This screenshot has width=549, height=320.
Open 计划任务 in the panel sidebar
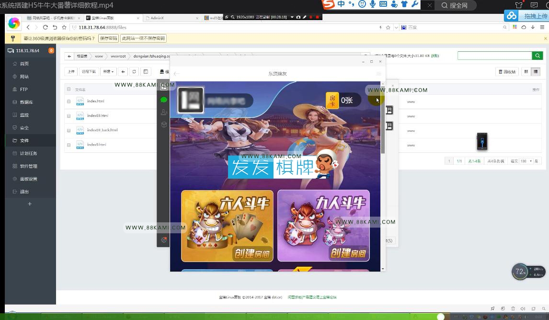click(28, 153)
